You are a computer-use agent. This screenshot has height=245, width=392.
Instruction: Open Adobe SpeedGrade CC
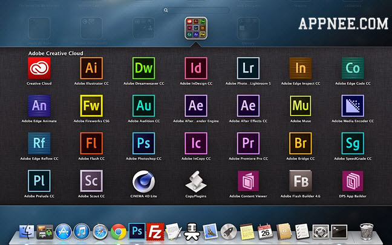point(353,143)
